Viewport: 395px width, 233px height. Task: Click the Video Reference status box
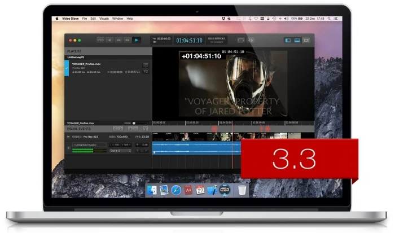point(216,40)
